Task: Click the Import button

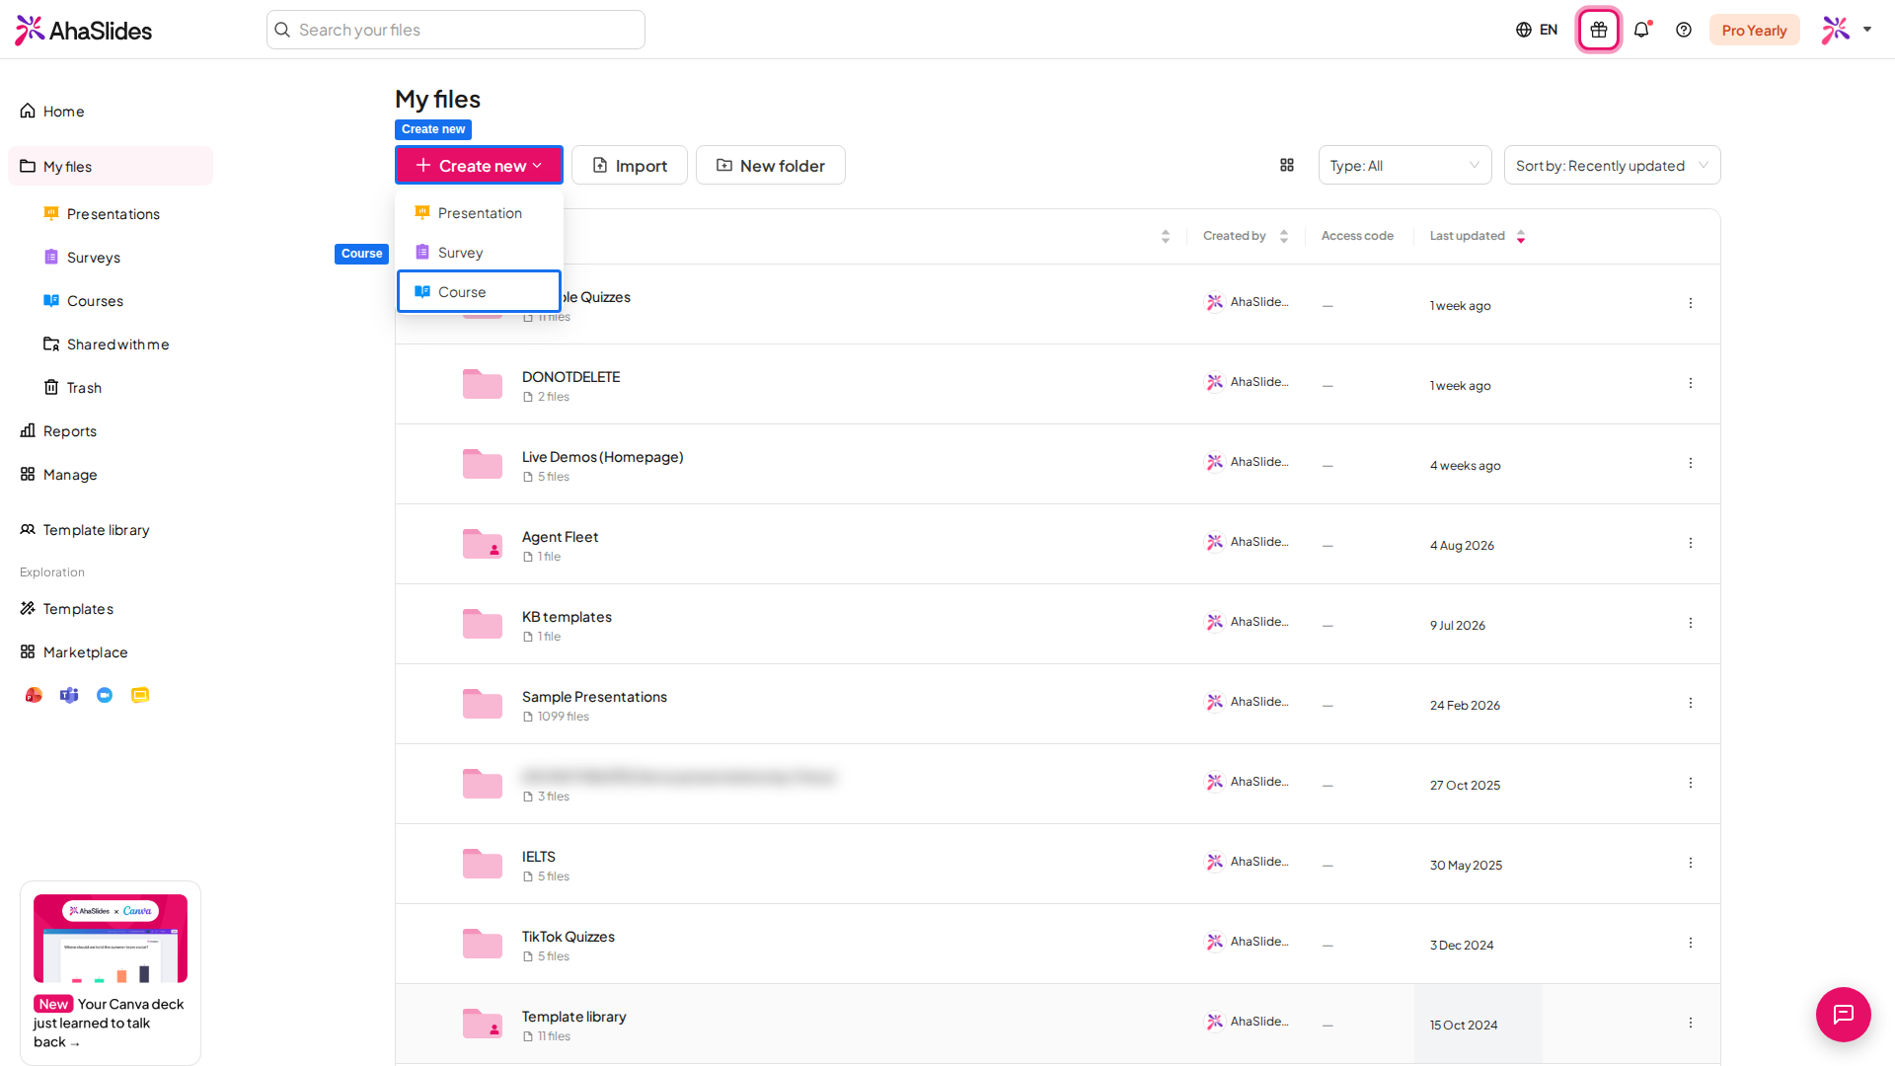Action: (x=630, y=165)
